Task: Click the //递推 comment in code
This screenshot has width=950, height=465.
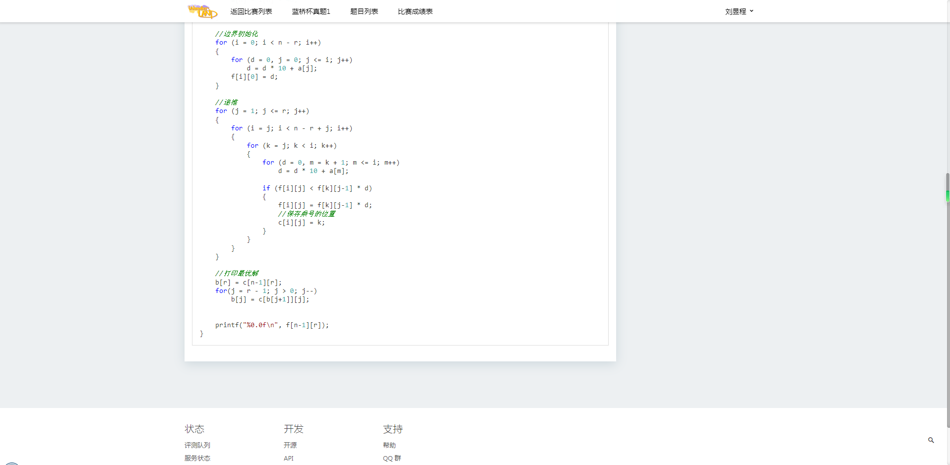Action: 226,102
